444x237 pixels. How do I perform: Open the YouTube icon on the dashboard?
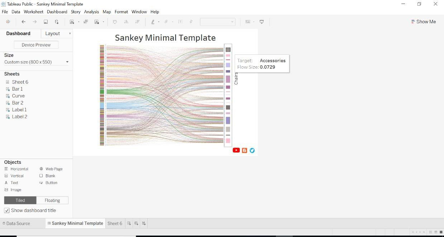coord(236,150)
